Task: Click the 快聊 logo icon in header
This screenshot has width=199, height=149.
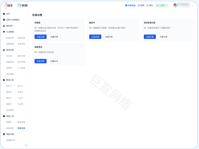Action: coord(19,6)
